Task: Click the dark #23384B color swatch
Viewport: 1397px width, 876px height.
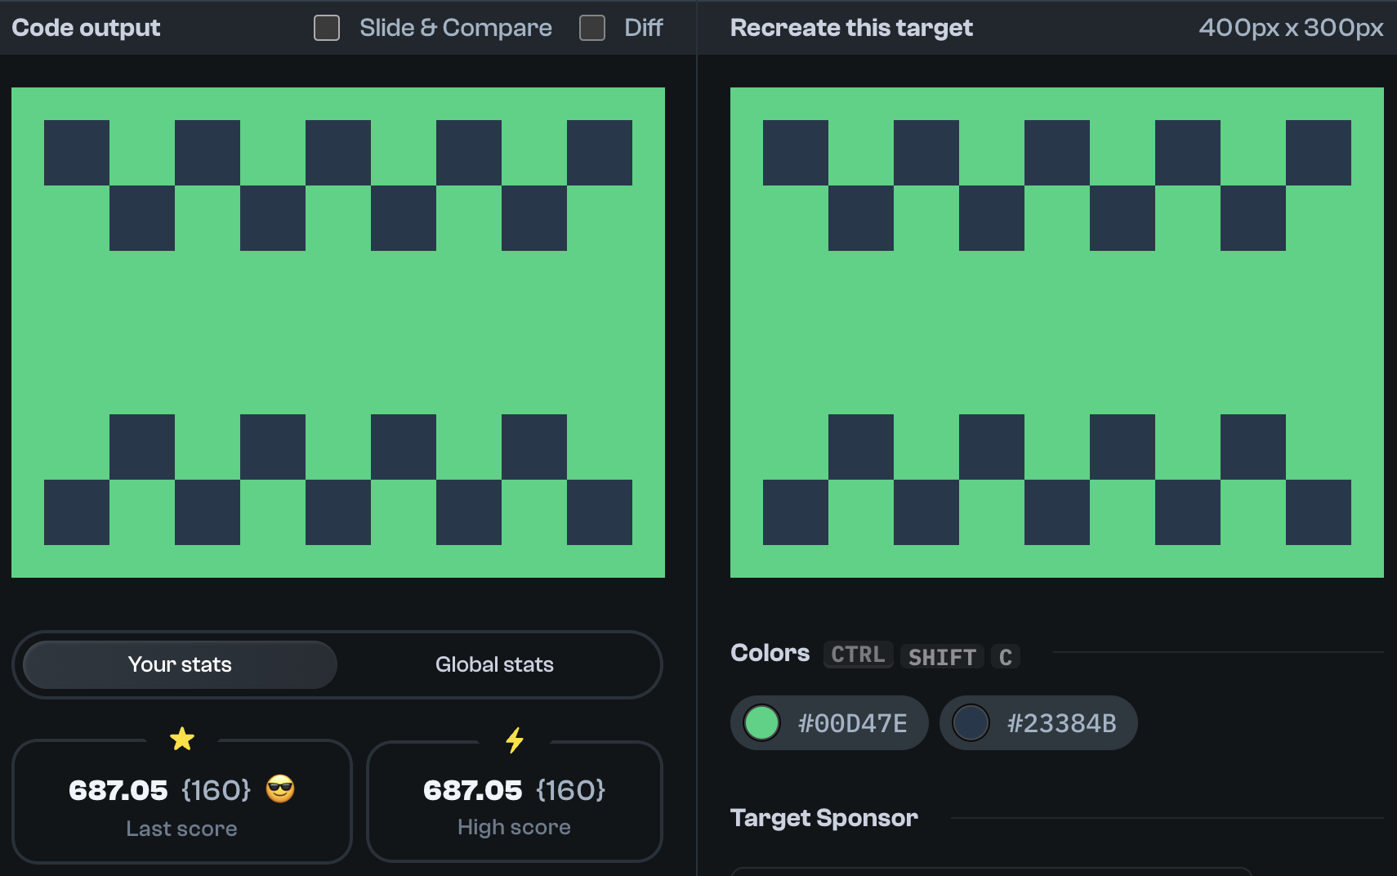Action: click(x=971, y=722)
